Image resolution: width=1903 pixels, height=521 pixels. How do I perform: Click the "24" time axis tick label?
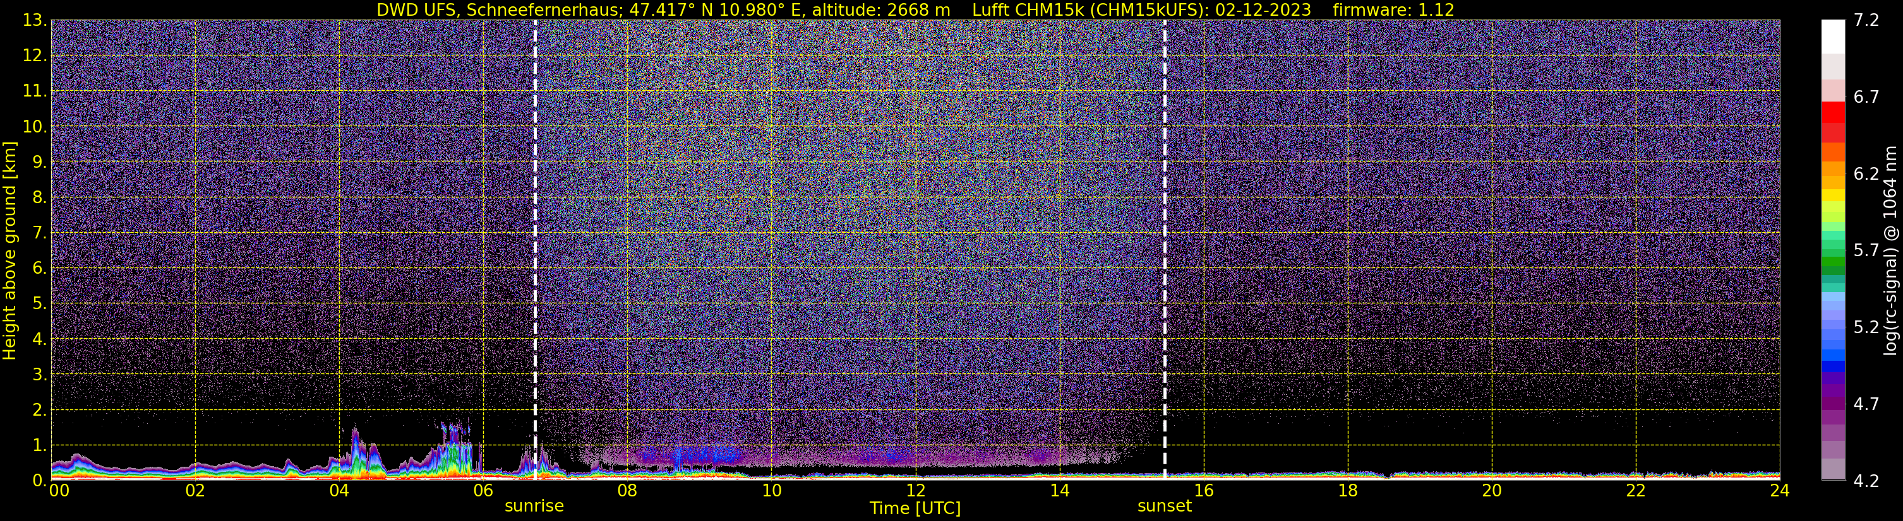[x=1780, y=491]
